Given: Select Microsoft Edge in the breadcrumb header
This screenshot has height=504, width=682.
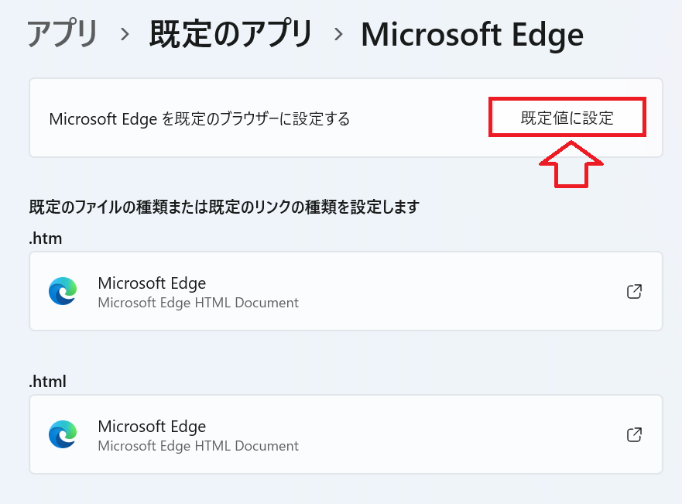Looking at the screenshot, I should click(471, 34).
